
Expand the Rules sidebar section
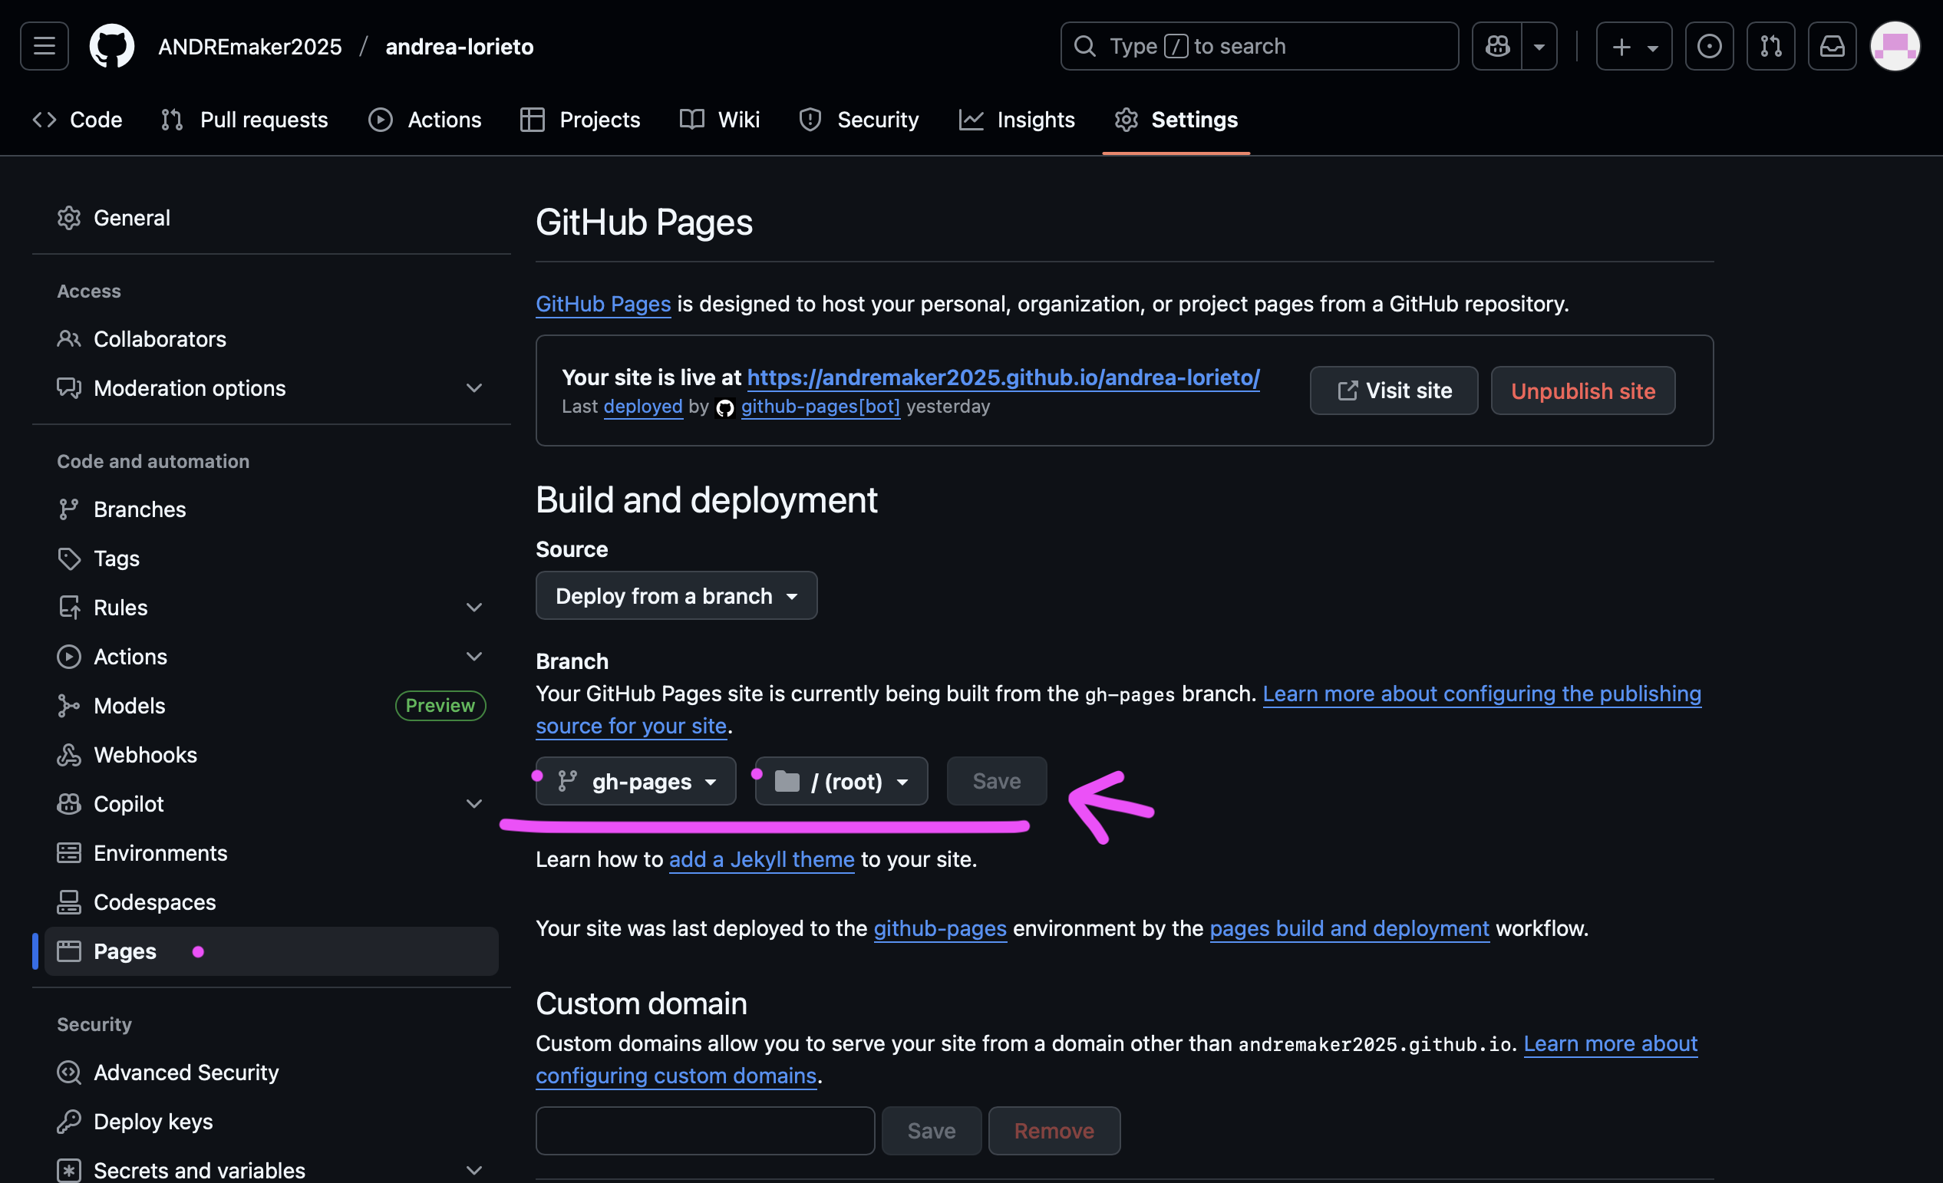pos(473,608)
